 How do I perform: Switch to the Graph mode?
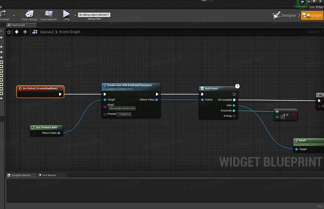tap(312, 16)
